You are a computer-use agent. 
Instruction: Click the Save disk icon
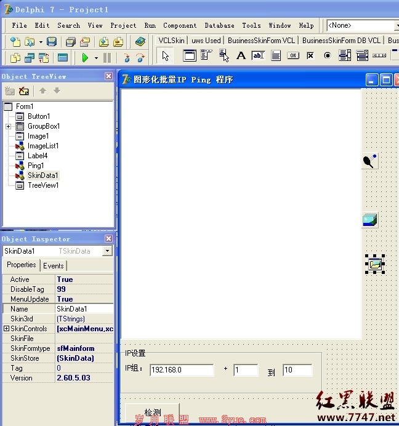pyautogui.click(x=52, y=42)
